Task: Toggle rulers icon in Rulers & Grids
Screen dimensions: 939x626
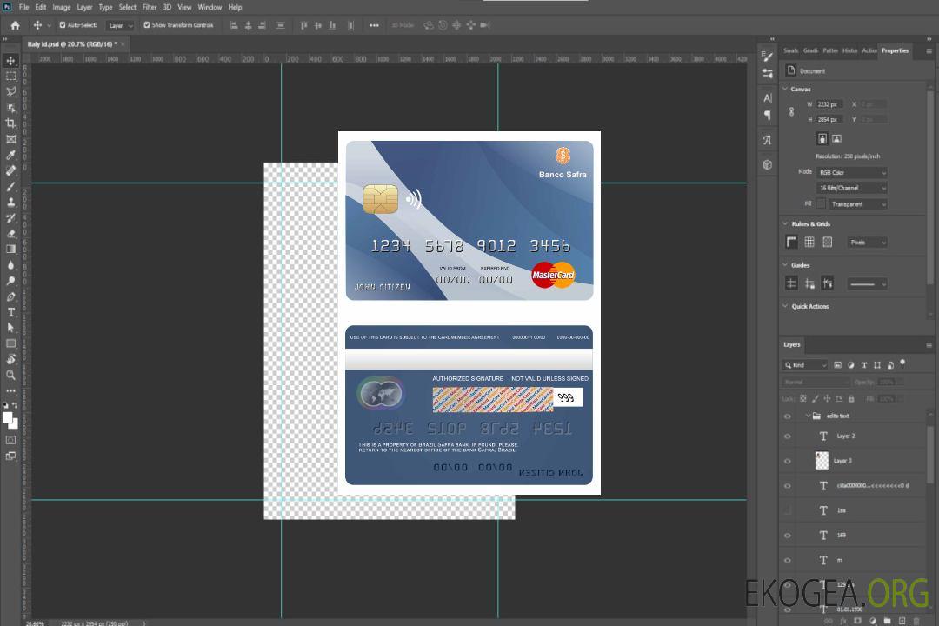Action: click(x=792, y=242)
